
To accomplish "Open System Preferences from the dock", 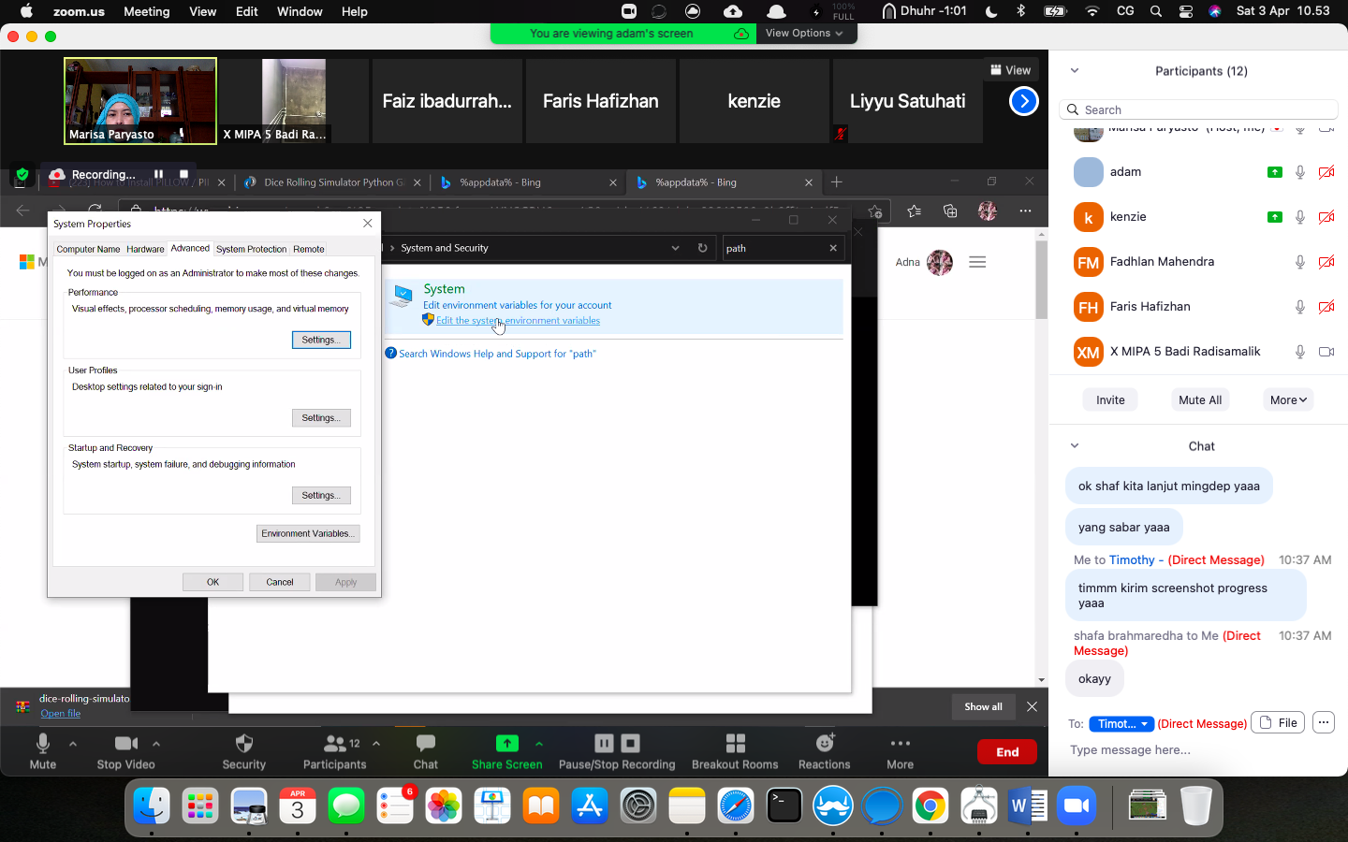I will pos(638,806).
